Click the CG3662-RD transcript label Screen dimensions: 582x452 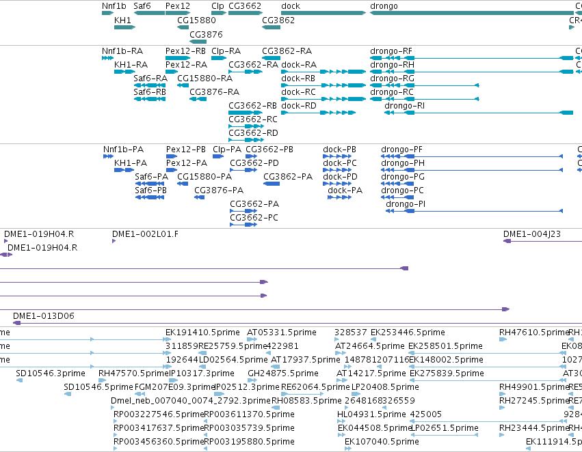click(253, 133)
